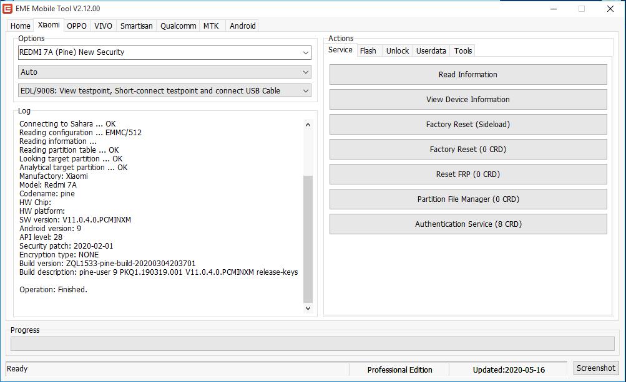Click the 'Connecting to Sahara ... OK' line

pos(67,124)
